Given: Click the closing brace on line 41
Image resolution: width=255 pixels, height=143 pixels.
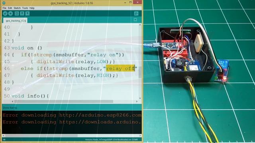Looking at the screenshot, I should tap(19, 34).
